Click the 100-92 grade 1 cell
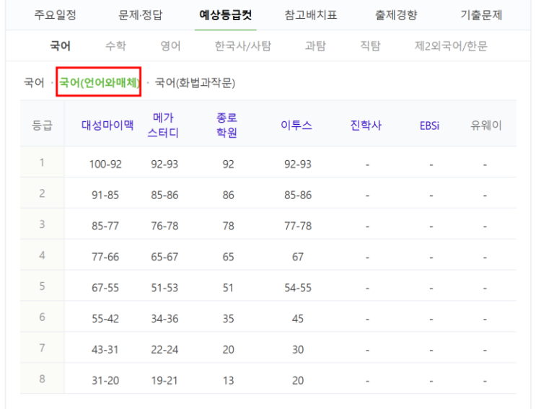This screenshot has width=536, height=409. 105,164
